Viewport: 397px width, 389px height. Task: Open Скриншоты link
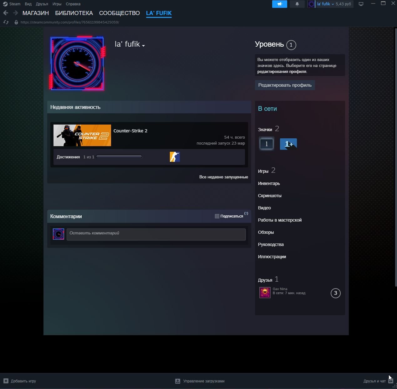pyautogui.click(x=270, y=196)
